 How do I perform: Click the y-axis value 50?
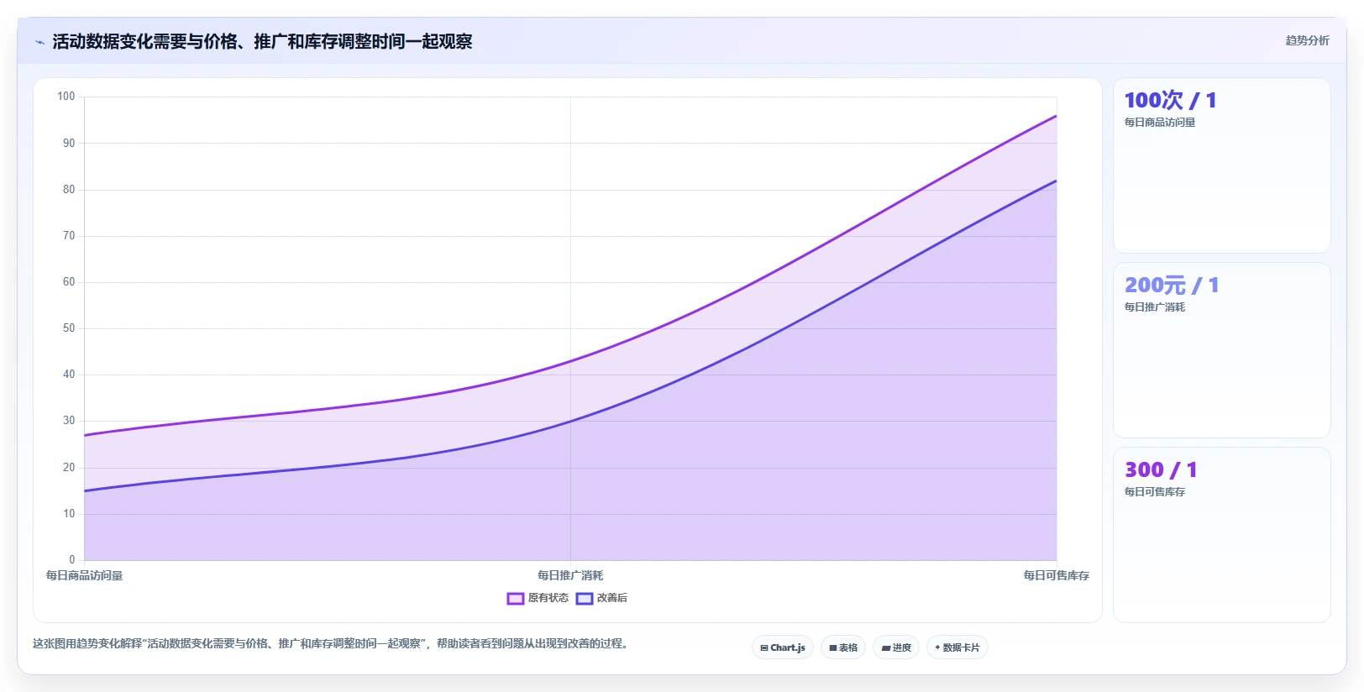click(x=69, y=328)
